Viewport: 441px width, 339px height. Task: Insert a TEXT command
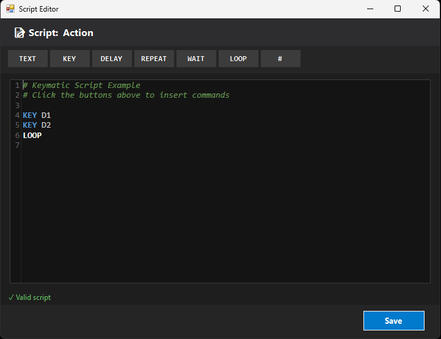27,59
